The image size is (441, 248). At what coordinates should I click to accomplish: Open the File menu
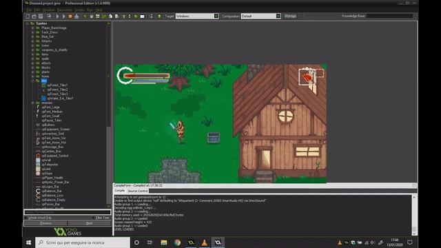coord(29,10)
